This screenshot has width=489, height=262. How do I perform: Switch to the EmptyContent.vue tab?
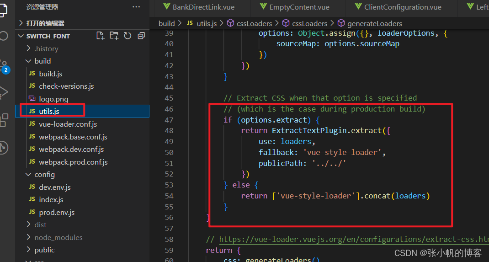tap(295, 7)
